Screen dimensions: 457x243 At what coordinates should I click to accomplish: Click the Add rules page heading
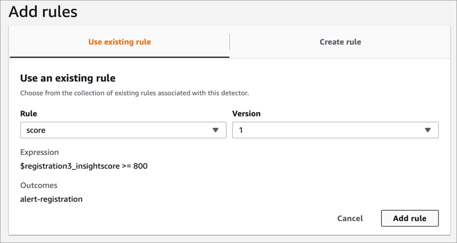43,12
